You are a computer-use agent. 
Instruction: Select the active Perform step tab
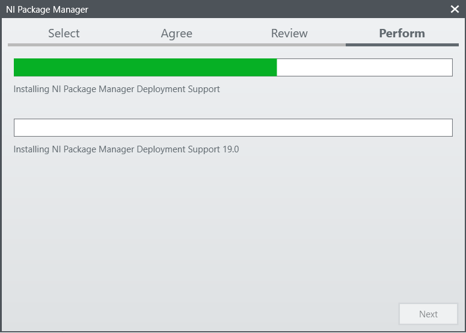point(402,34)
